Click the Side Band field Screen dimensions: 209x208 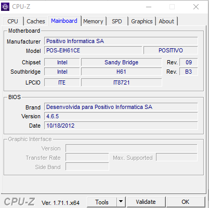click(x=87, y=167)
